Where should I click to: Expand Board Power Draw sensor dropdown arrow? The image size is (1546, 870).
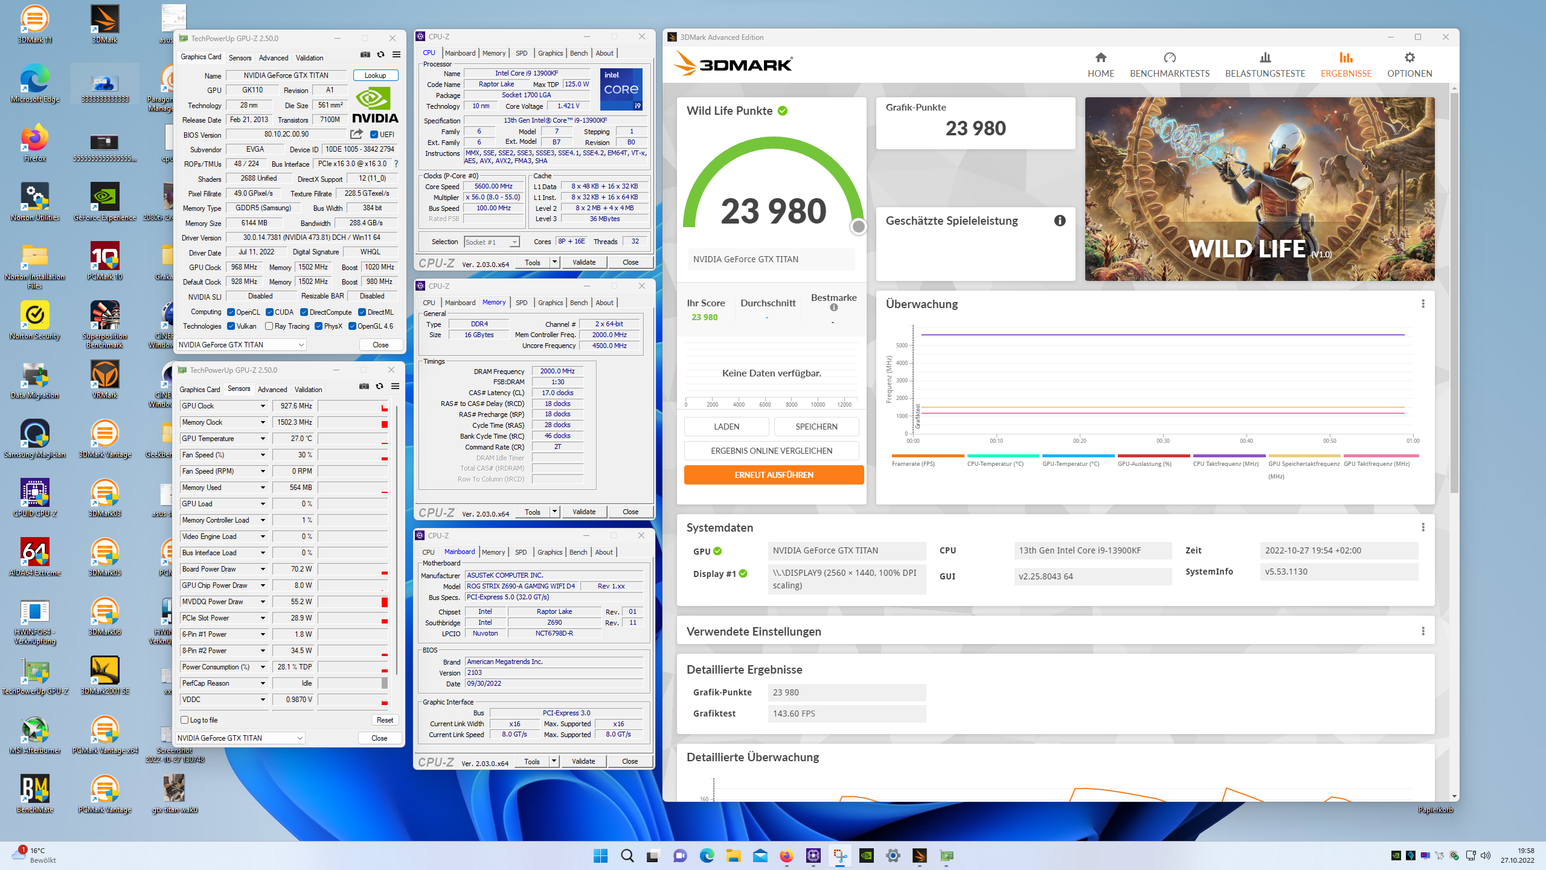pos(263,569)
